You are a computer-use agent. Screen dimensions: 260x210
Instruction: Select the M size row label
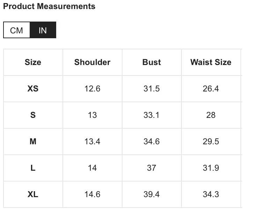click(x=33, y=142)
